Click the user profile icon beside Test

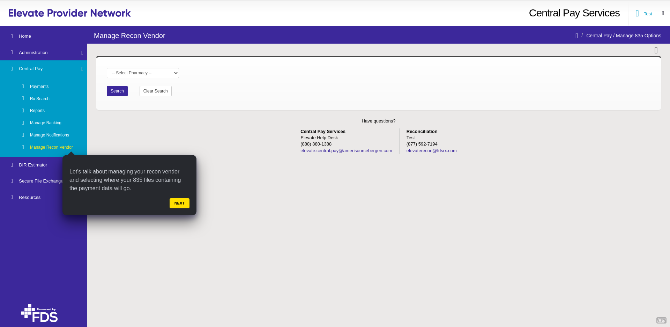637,14
